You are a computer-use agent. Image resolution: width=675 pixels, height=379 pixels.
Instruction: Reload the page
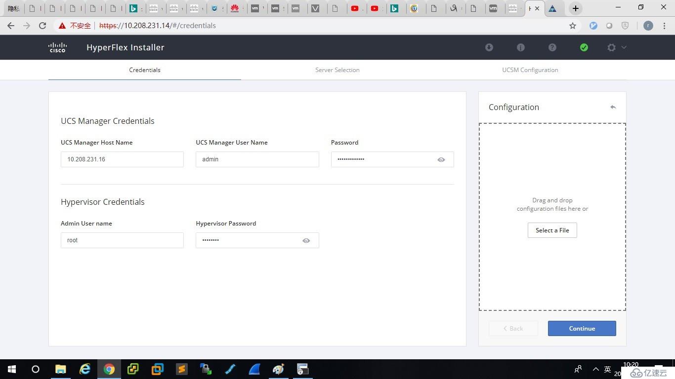click(x=42, y=26)
